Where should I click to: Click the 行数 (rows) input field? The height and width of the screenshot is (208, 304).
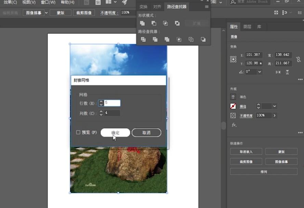tap(112, 103)
